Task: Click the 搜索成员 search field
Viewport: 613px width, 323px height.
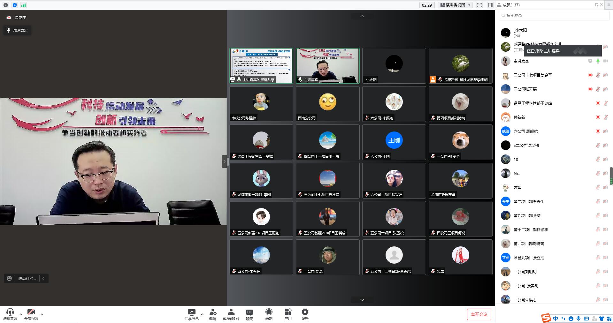Action: coord(554,15)
